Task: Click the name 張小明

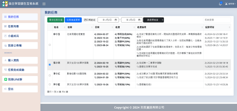Action: (57, 63)
